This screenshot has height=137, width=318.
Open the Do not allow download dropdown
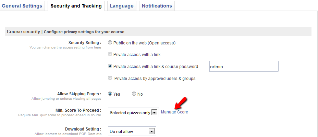(132, 131)
